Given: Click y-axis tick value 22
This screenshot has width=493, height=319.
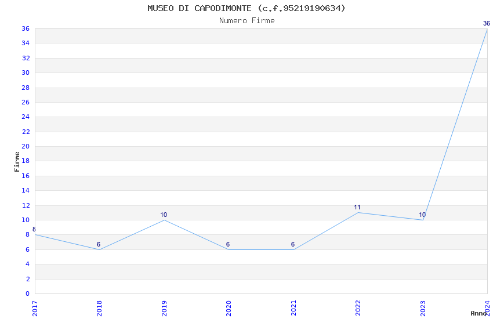Looking at the screenshot, I should 26,132.
